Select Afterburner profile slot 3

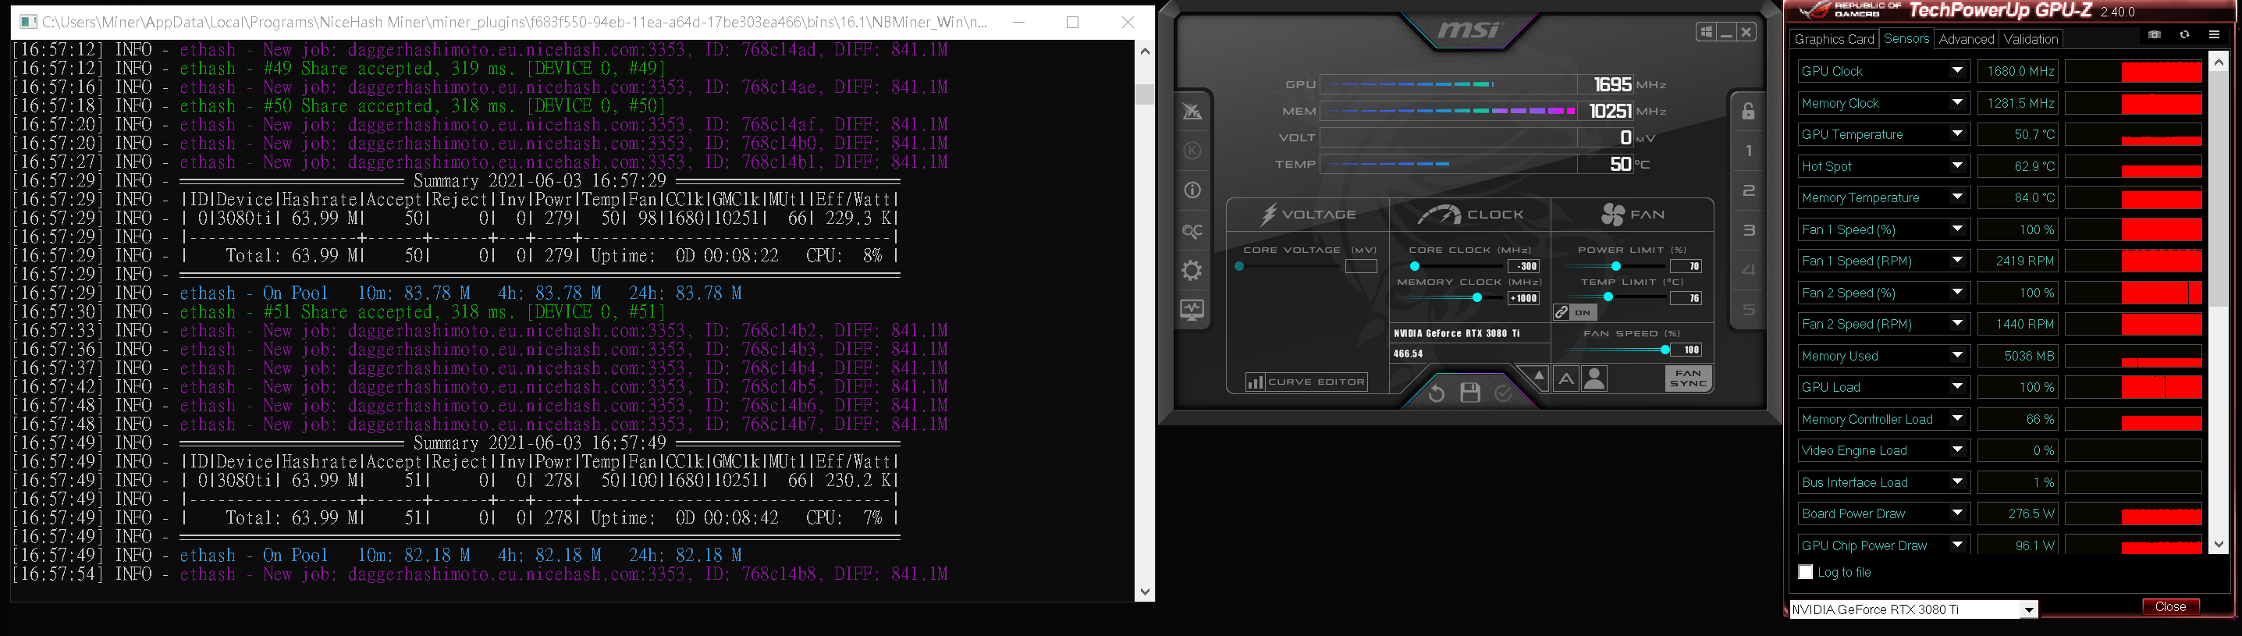point(1748,230)
